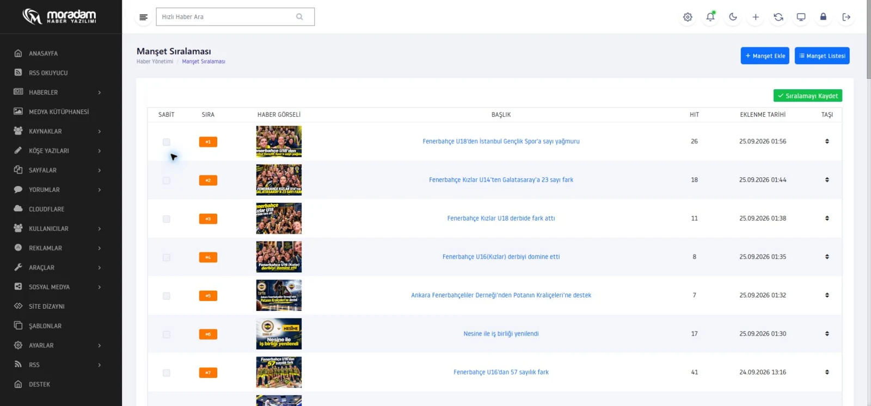
Task: Save order with Sıralamayı Kaydet
Action: (x=808, y=96)
